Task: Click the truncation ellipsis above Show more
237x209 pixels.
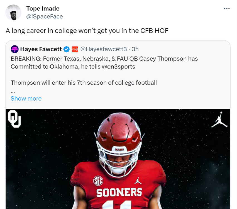Action: (x=13, y=91)
